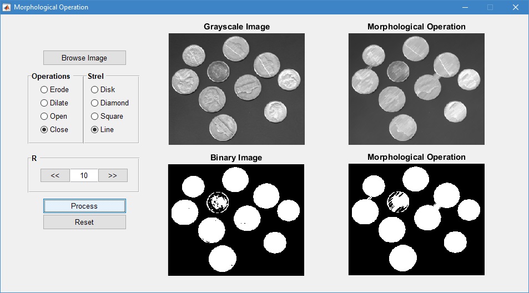
Task: Minimize the Morphological Operation window
Action: [x=464, y=7]
